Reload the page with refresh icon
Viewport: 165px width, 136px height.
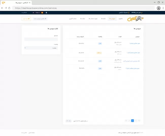coord(9,8)
